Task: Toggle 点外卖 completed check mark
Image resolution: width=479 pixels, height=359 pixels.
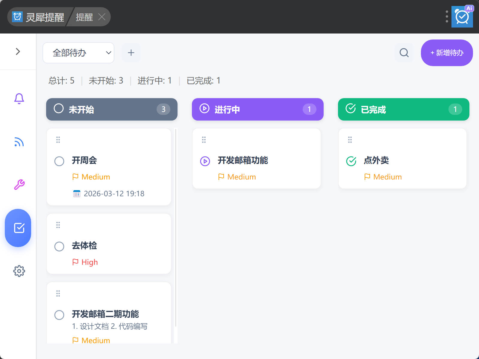Action: (x=351, y=161)
